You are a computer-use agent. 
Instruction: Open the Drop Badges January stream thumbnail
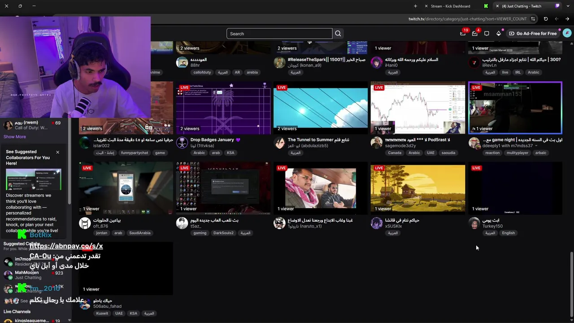[223, 108]
